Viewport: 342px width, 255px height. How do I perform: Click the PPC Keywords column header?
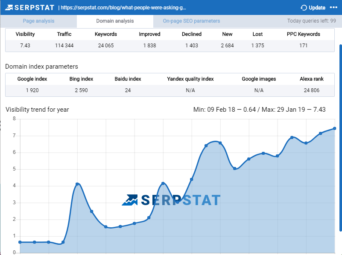click(x=304, y=34)
